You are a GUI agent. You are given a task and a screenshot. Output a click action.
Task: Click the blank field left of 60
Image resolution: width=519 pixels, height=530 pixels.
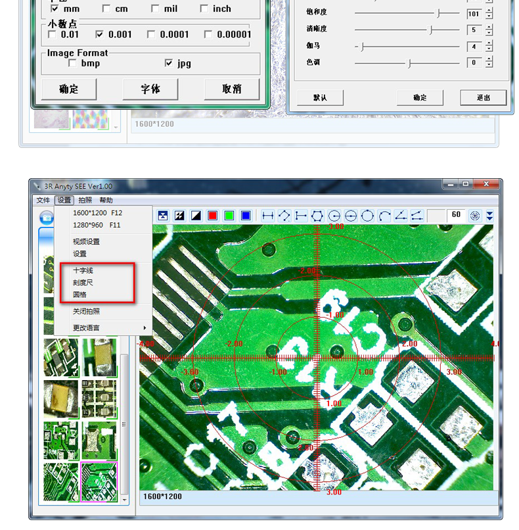[x=437, y=215]
